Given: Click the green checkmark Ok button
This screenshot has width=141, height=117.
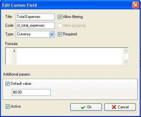Looking at the screenshot, I should tap(86, 107).
